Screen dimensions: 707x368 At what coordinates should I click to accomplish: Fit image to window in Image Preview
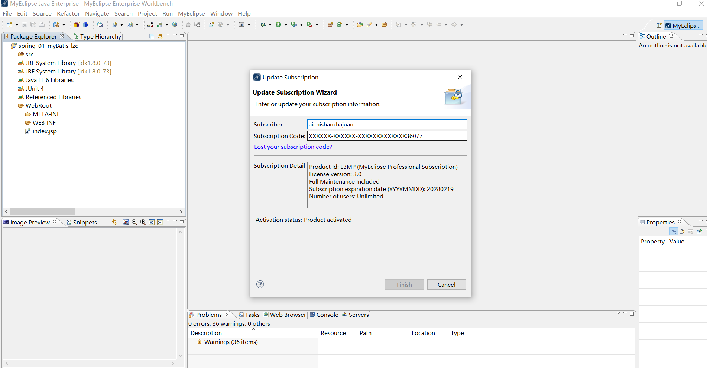160,222
